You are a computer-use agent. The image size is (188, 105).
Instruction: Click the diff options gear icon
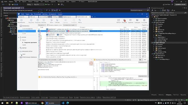140,60
